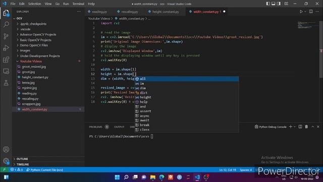This screenshot has height=182, width=323.
Task: Open errors and warnings status indicator
Action: 17,170
